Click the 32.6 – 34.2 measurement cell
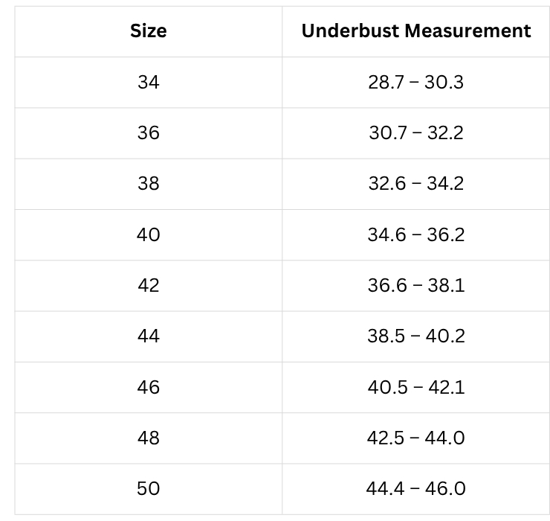This screenshot has width=550, height=521. click(x=416, y=184)
